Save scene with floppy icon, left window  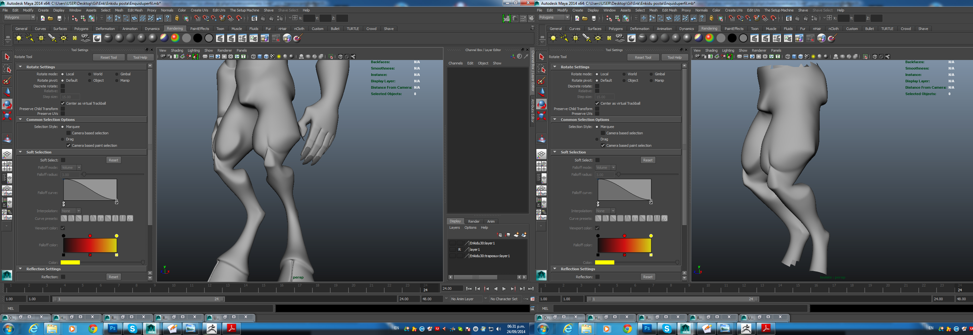(x=59, y=18)
